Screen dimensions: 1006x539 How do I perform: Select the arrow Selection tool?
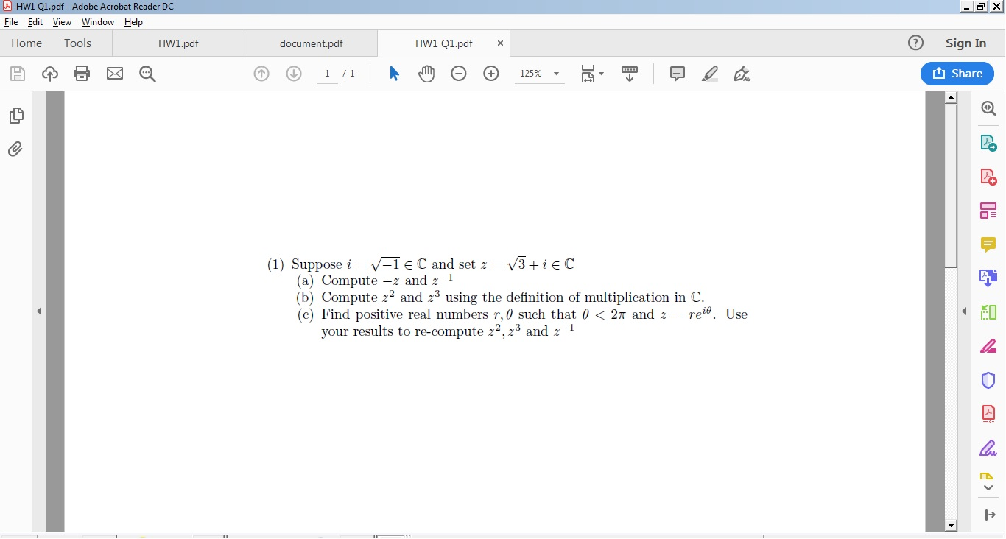click(x=394, y=73)
